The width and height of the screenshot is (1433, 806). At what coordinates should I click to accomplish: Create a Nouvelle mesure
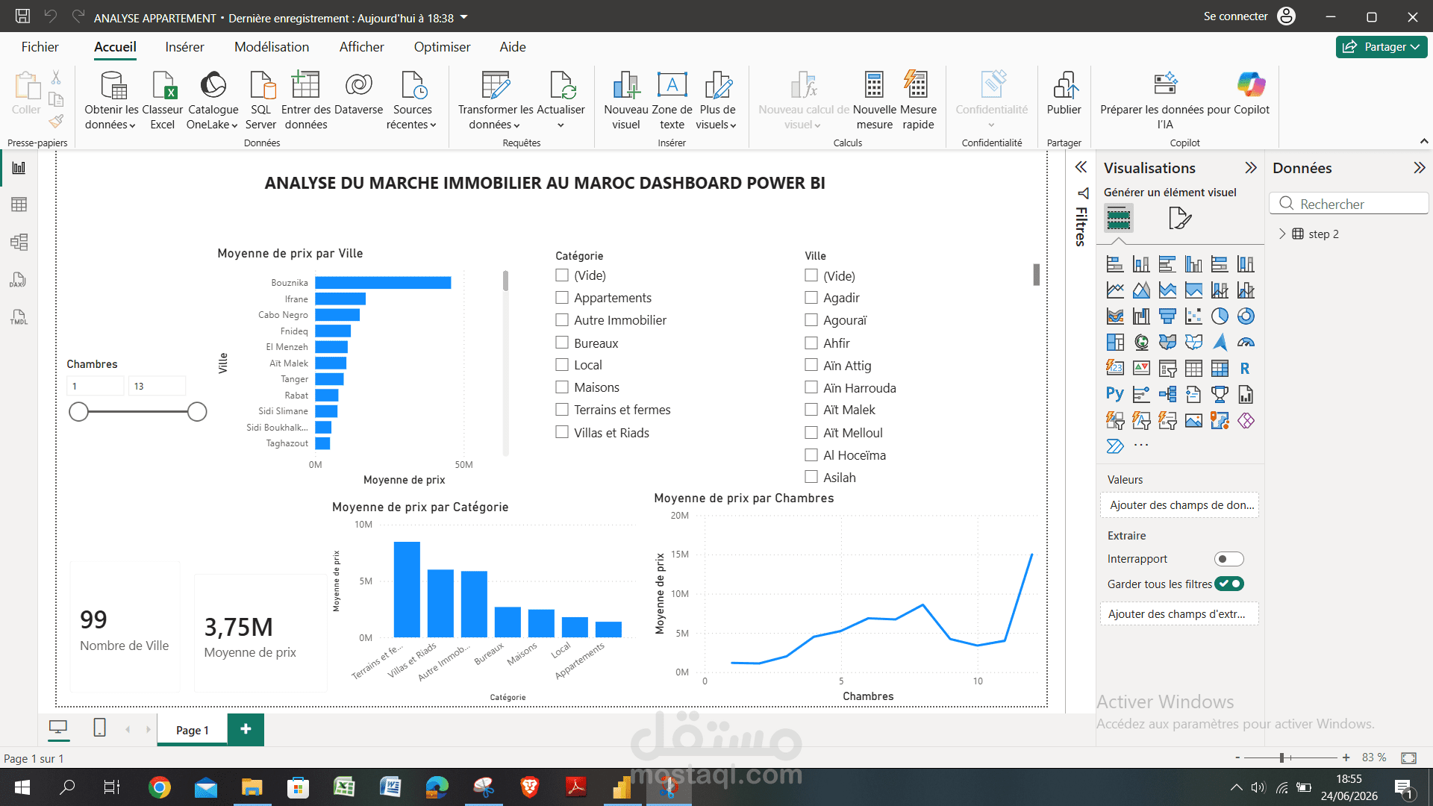coord(875,100)
